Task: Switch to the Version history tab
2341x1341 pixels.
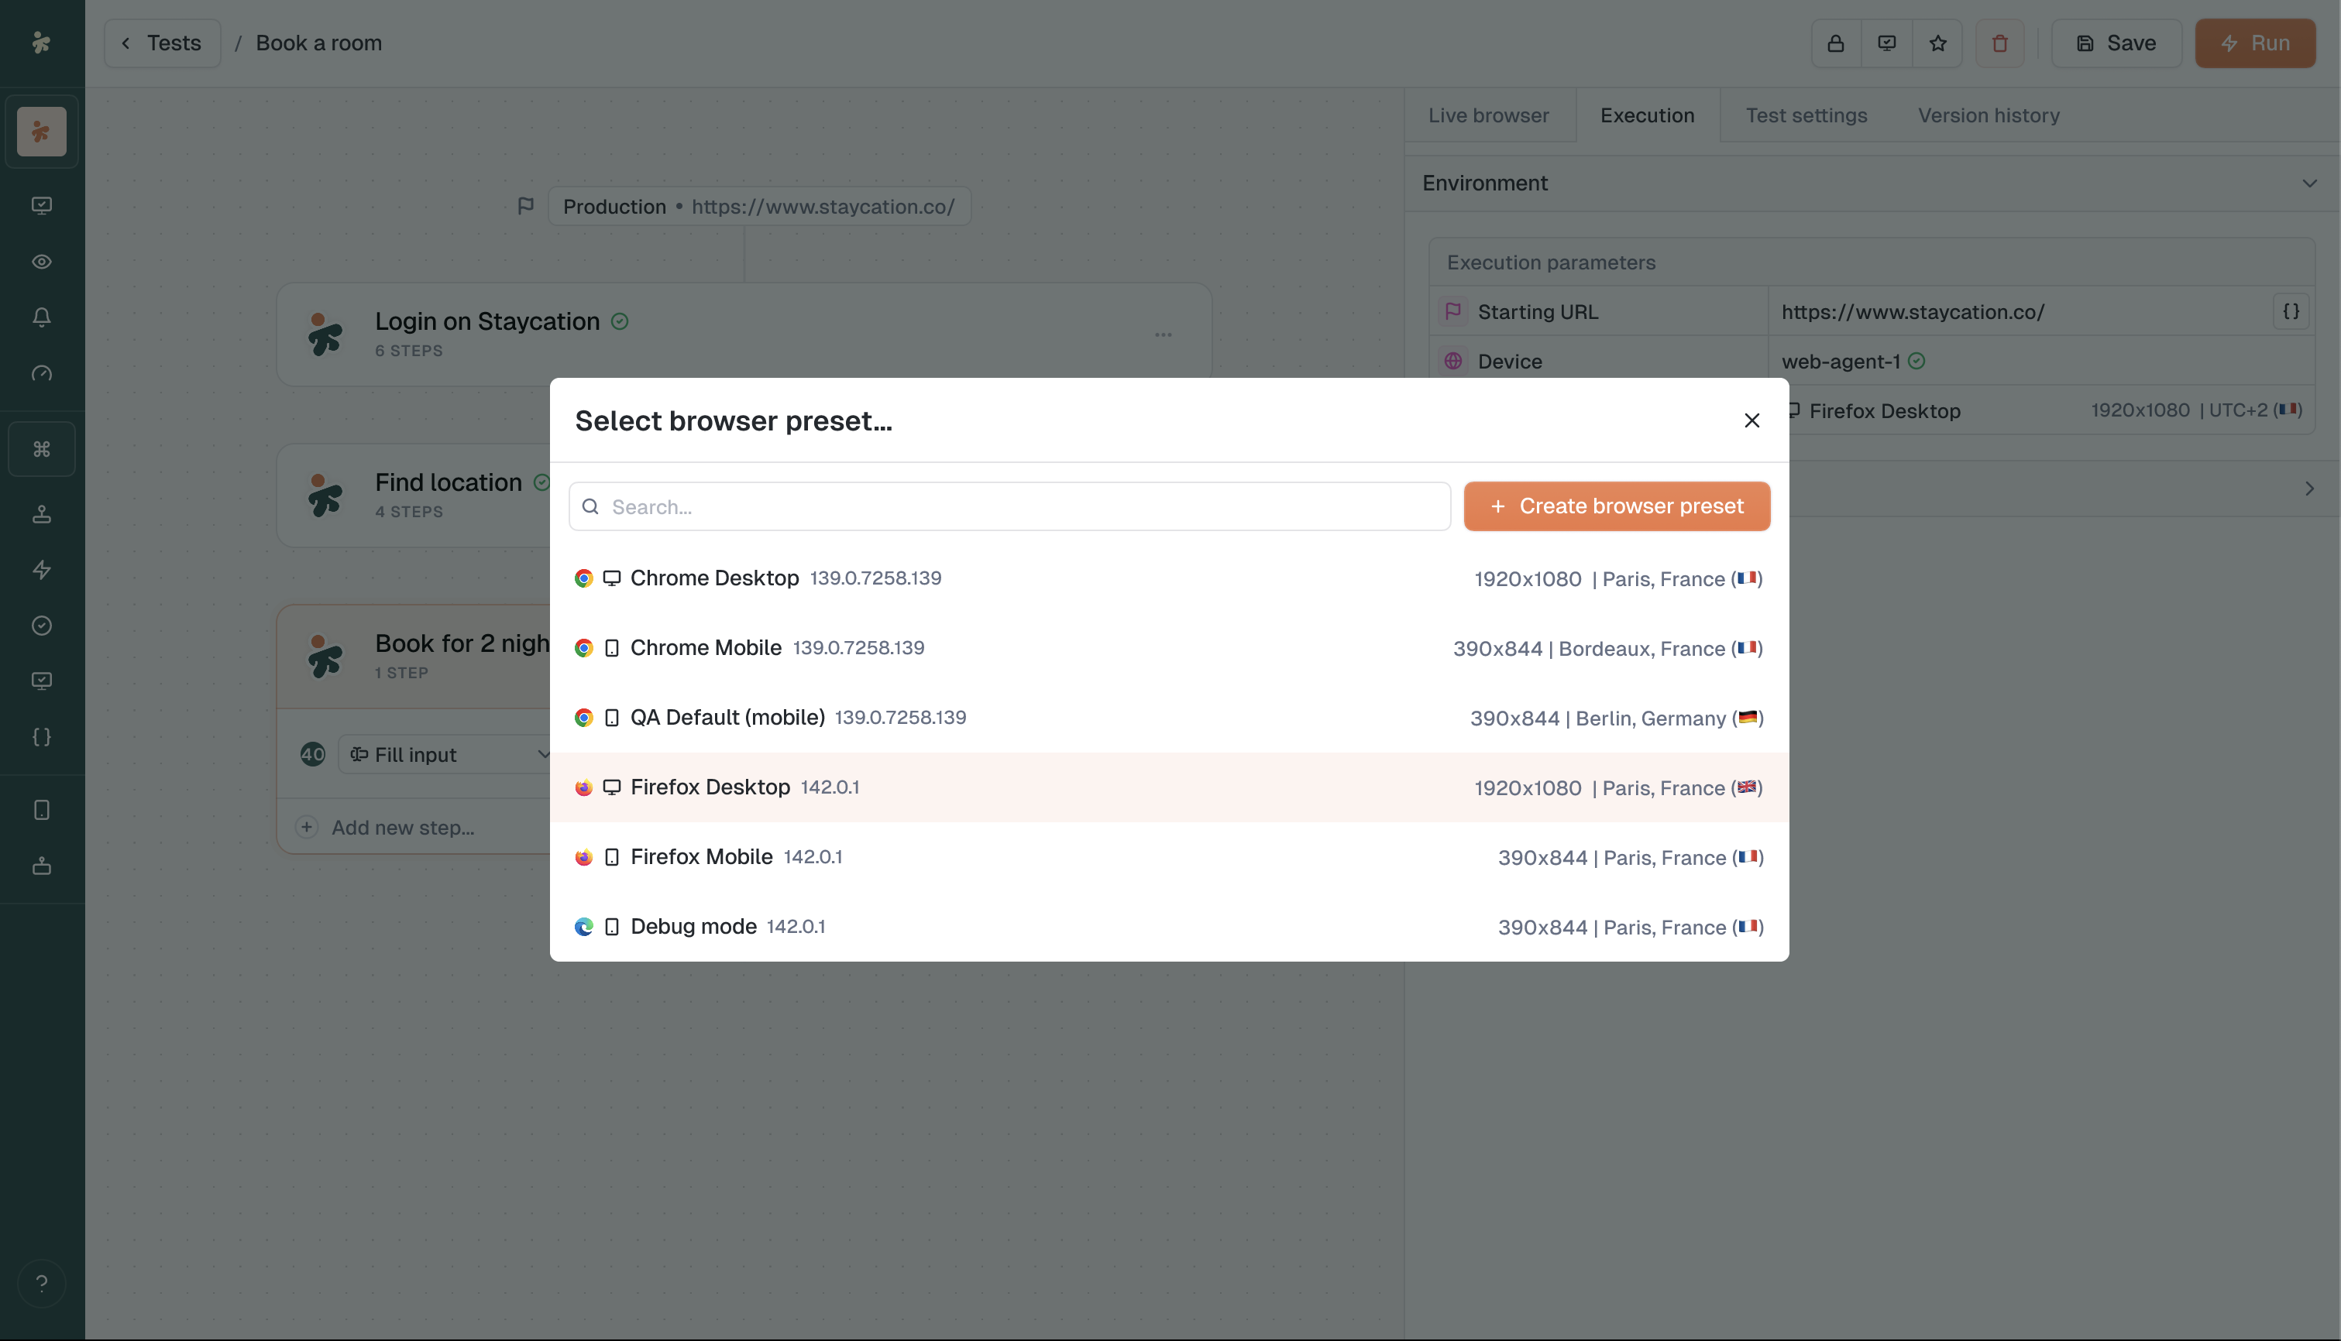Action: point(1988,115)
